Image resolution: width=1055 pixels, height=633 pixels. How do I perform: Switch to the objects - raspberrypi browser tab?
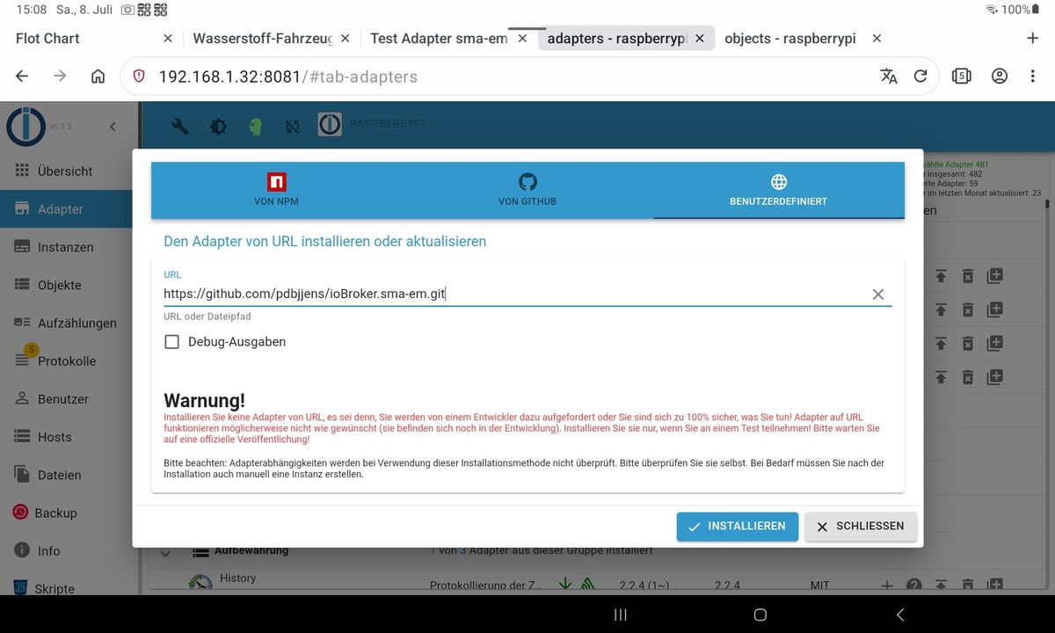(790, 39)
